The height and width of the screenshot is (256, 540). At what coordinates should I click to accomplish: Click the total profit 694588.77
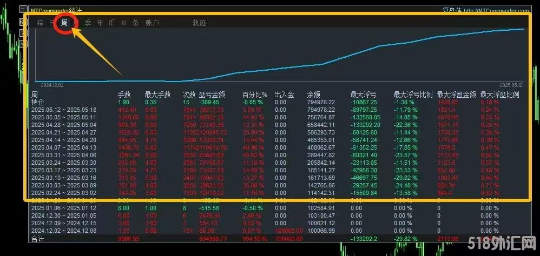point(213,239)
